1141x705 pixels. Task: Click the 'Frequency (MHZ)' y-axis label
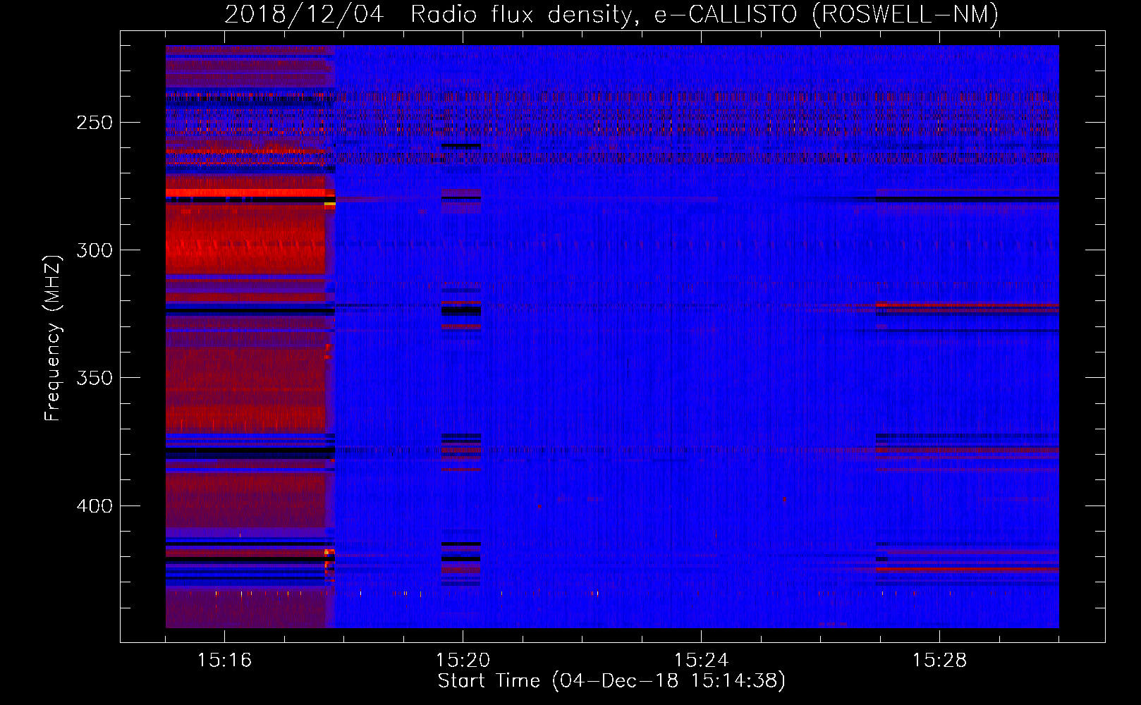tap(53, 338)
